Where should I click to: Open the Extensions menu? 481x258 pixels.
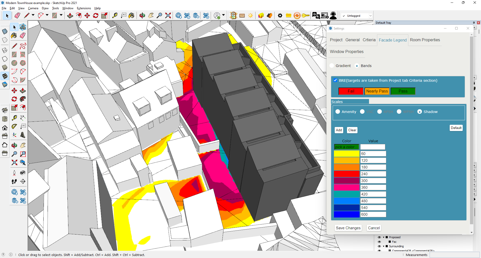84,8
